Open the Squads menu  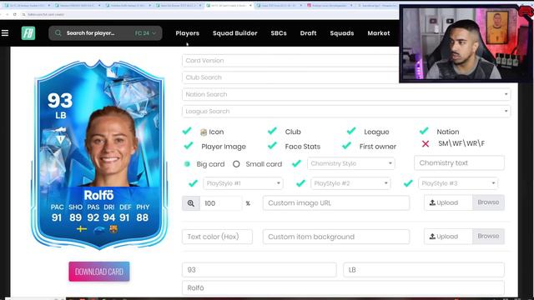point(342,33)
